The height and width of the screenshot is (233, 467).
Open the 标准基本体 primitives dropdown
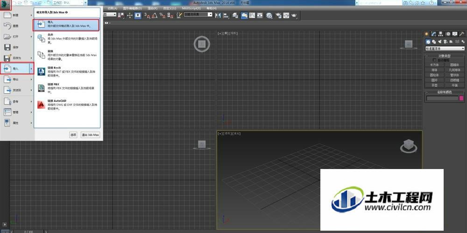click(445, 48)
